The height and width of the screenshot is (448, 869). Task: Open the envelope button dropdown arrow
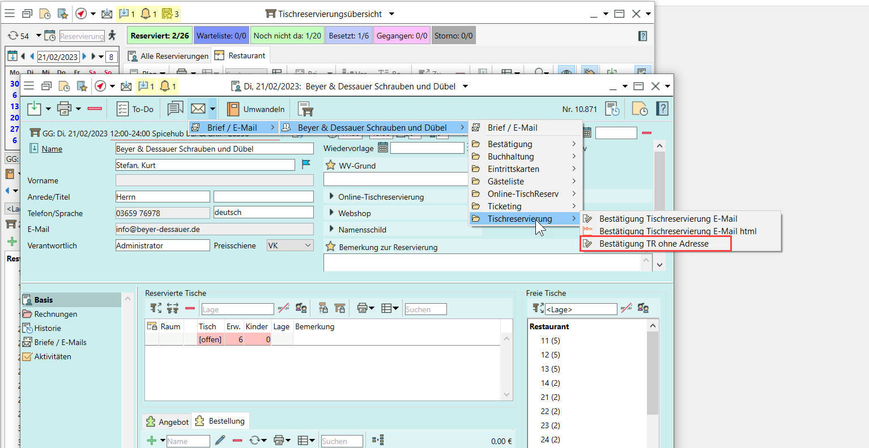[x=212, y=109]
